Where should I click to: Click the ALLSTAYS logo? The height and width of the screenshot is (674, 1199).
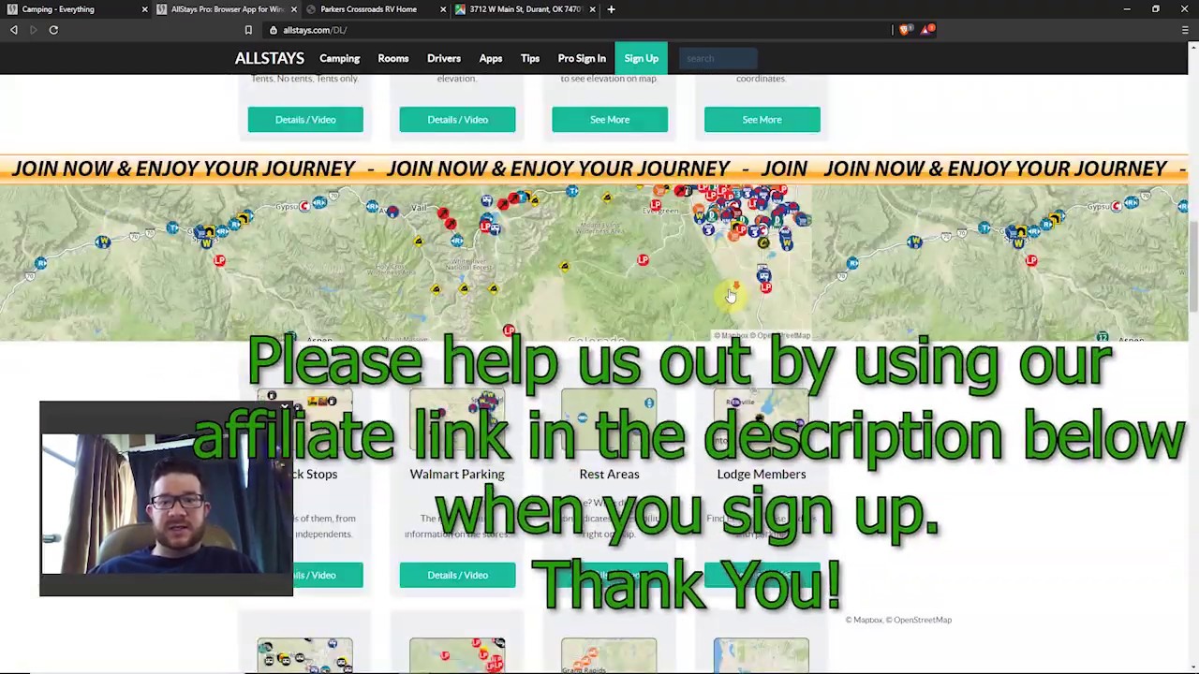point(270,58)
